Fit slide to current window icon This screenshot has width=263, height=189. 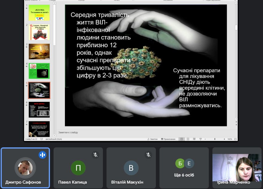click(x=235, y=139)
